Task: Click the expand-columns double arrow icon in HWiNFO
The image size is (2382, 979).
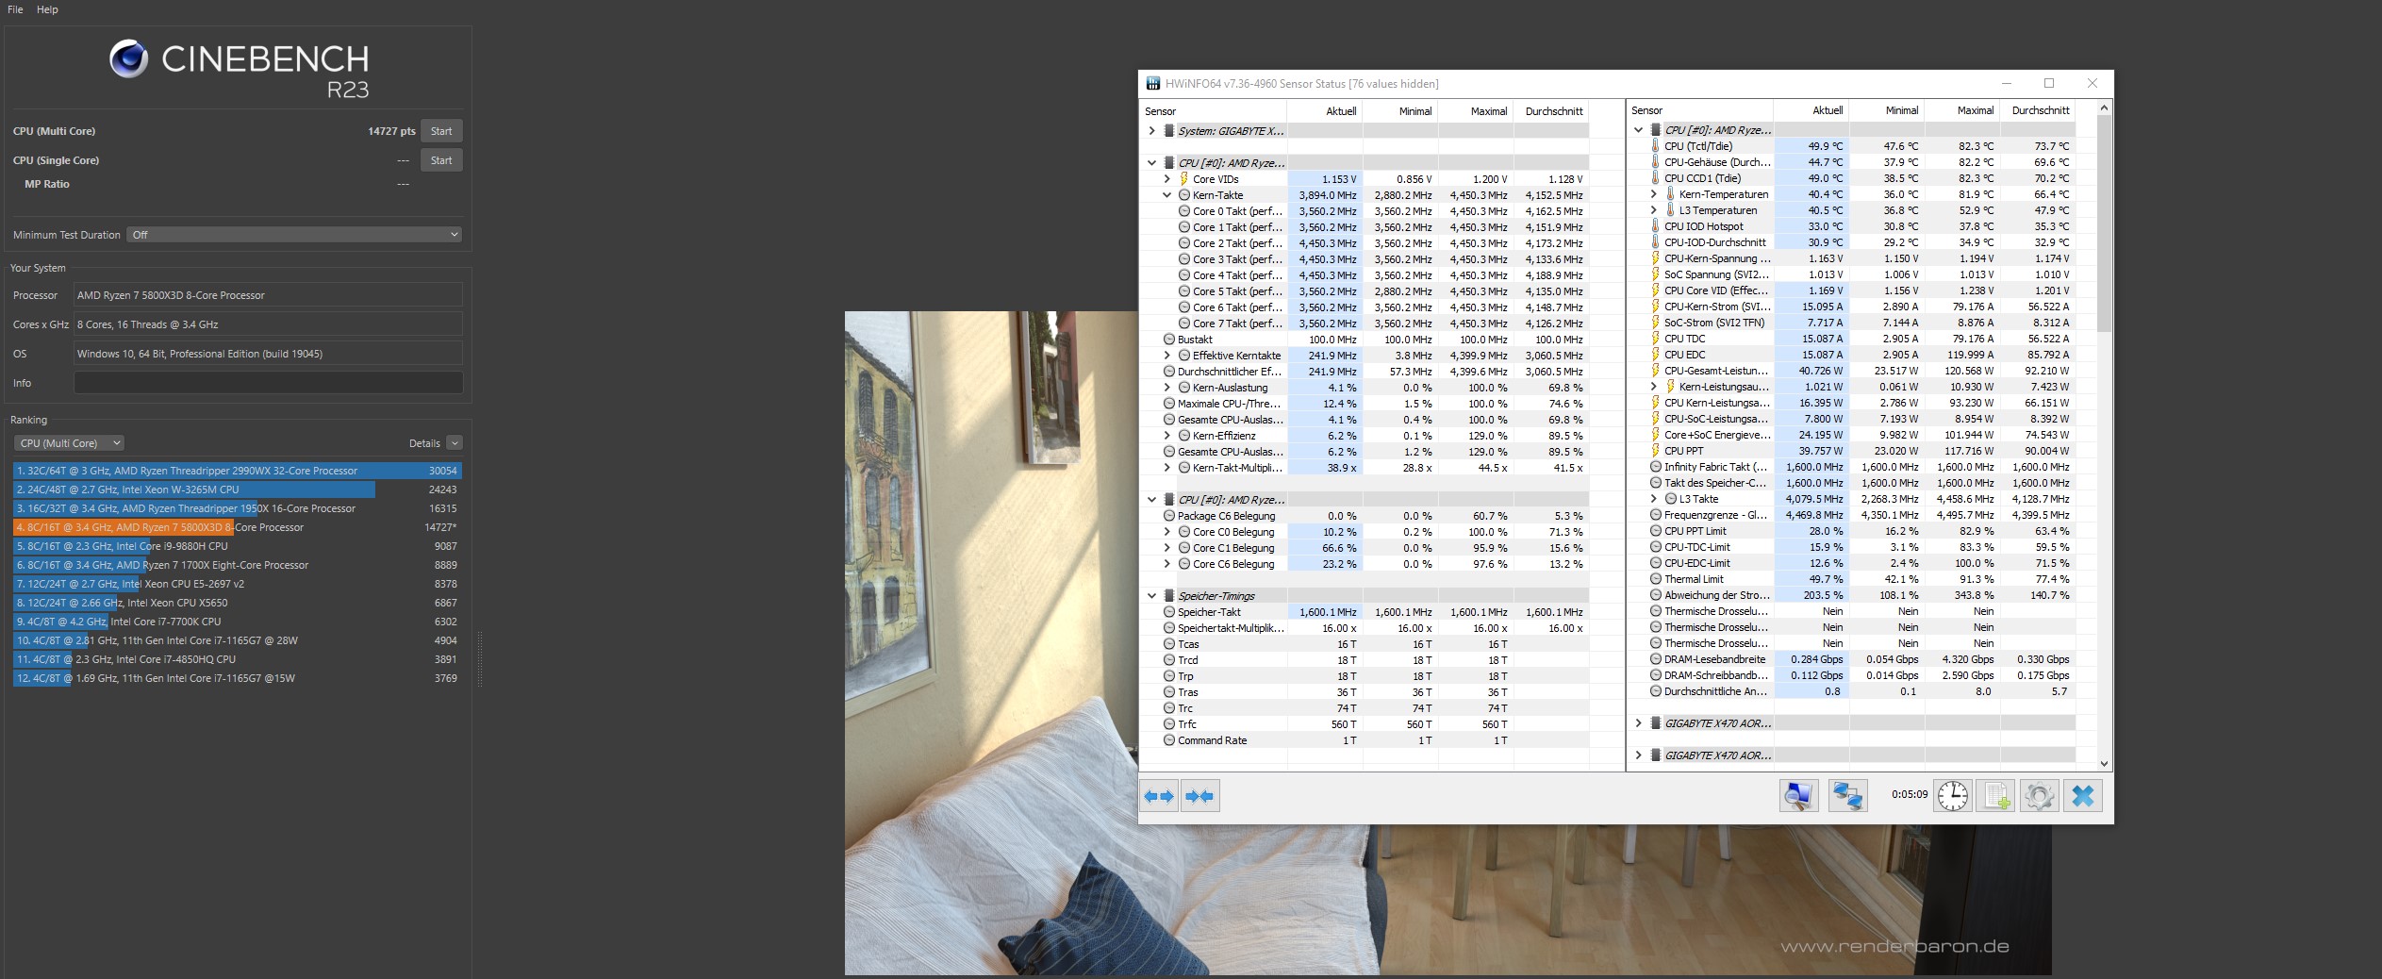Action: pos(1159,796)
